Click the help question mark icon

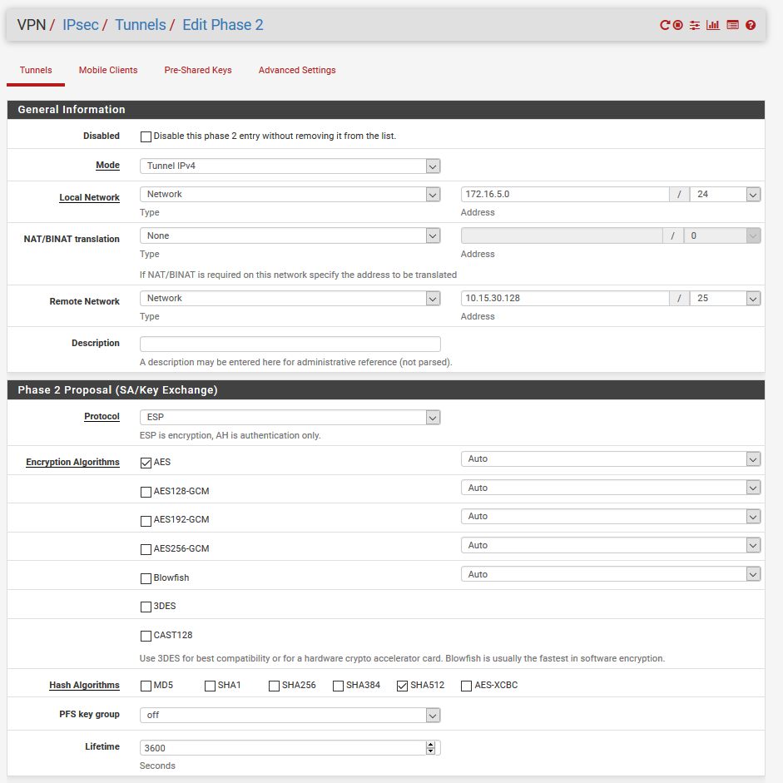pyautogui.click(x=751, y=25)
